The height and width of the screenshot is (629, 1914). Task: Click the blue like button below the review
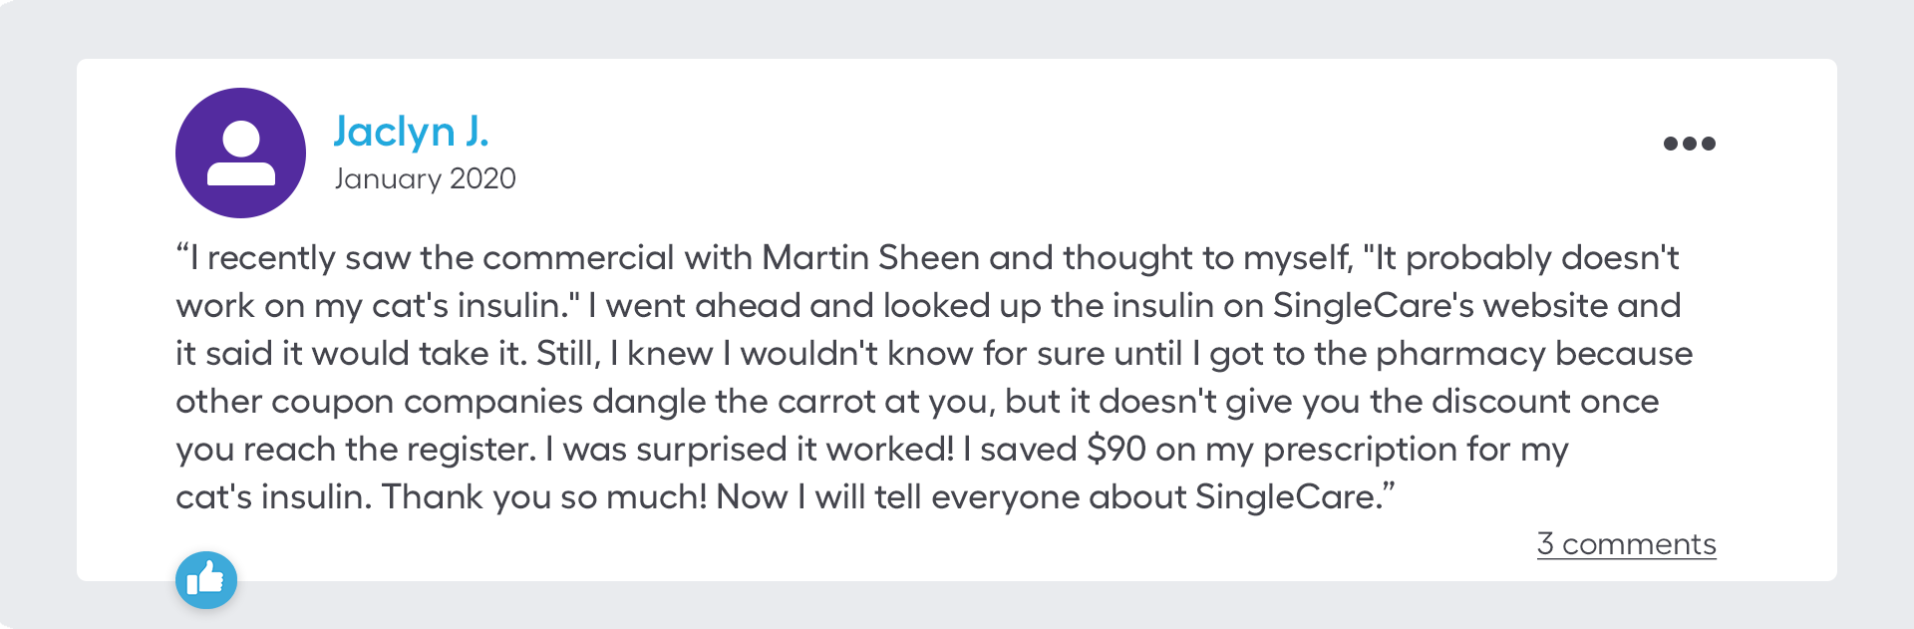(206, 581)
